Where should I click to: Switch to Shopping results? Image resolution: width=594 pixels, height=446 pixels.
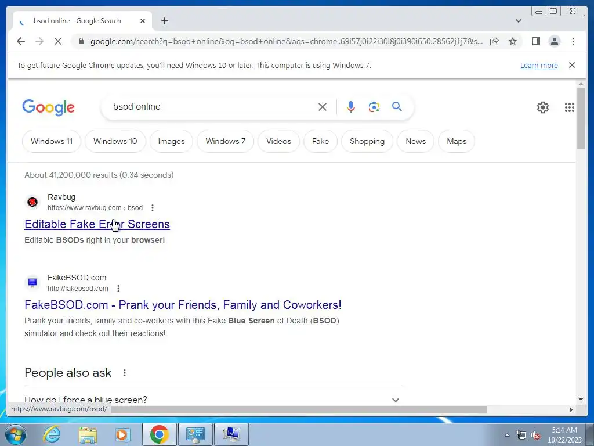(x=367, y=141)
